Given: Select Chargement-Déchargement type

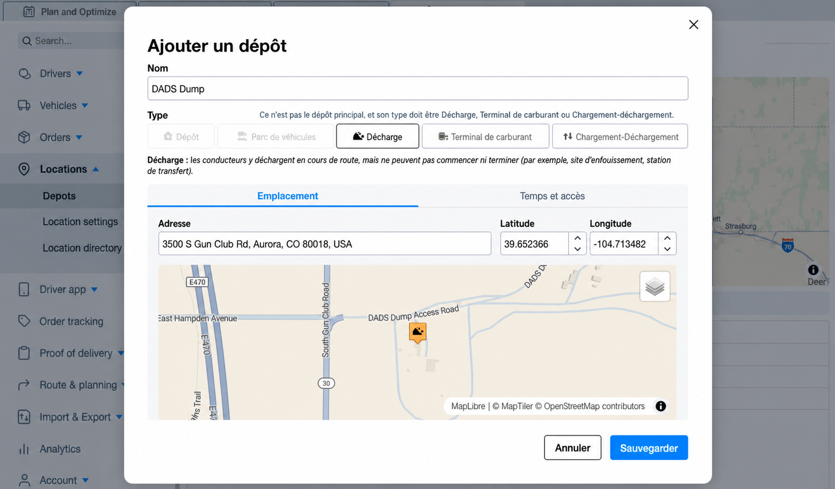Looking at the screenshot, I should click(x=620, y=136).
